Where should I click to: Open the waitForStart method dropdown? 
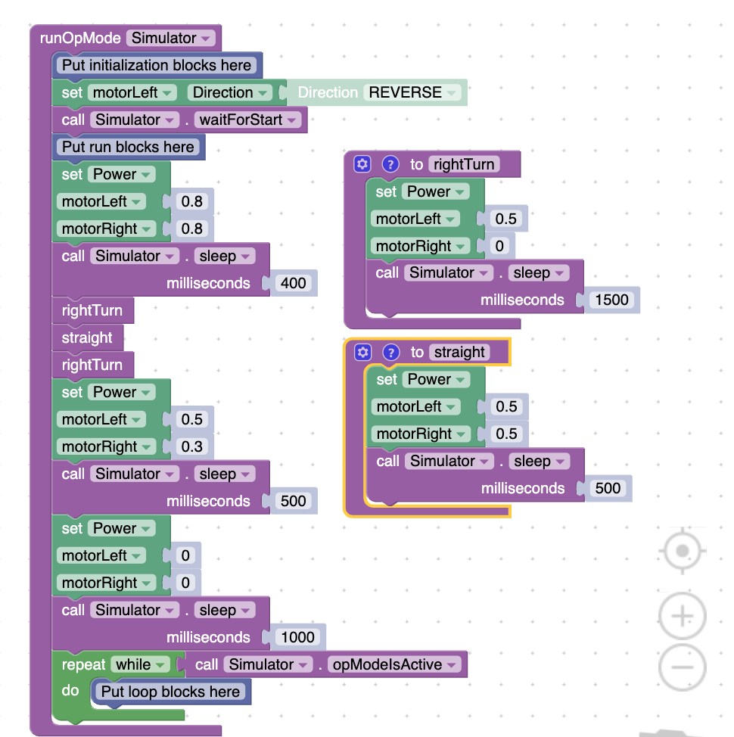click(x=248, y=120)
